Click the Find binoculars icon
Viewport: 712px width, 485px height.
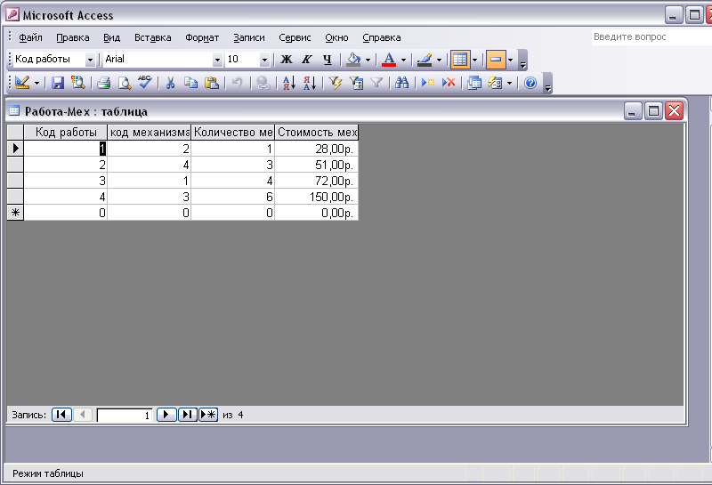tap(402, 83)
